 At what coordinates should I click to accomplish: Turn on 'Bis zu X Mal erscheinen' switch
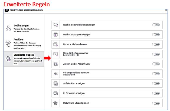pos(156,45)
